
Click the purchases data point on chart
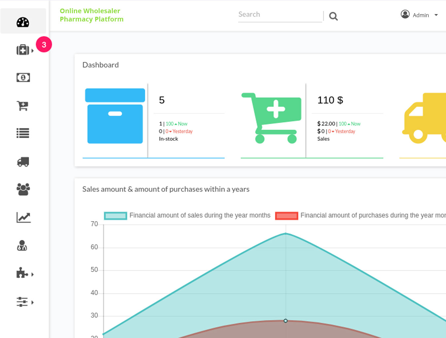[286, 321]
